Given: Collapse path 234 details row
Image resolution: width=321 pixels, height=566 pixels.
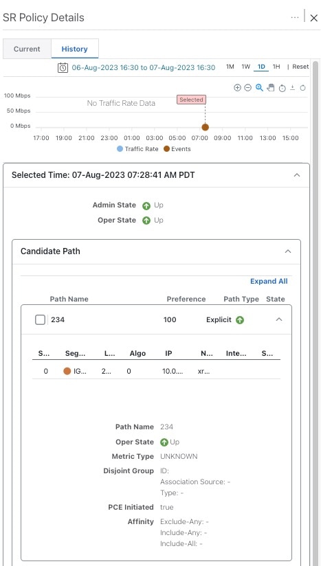Looking at the screenshot, I should click(x=279, y=319).
